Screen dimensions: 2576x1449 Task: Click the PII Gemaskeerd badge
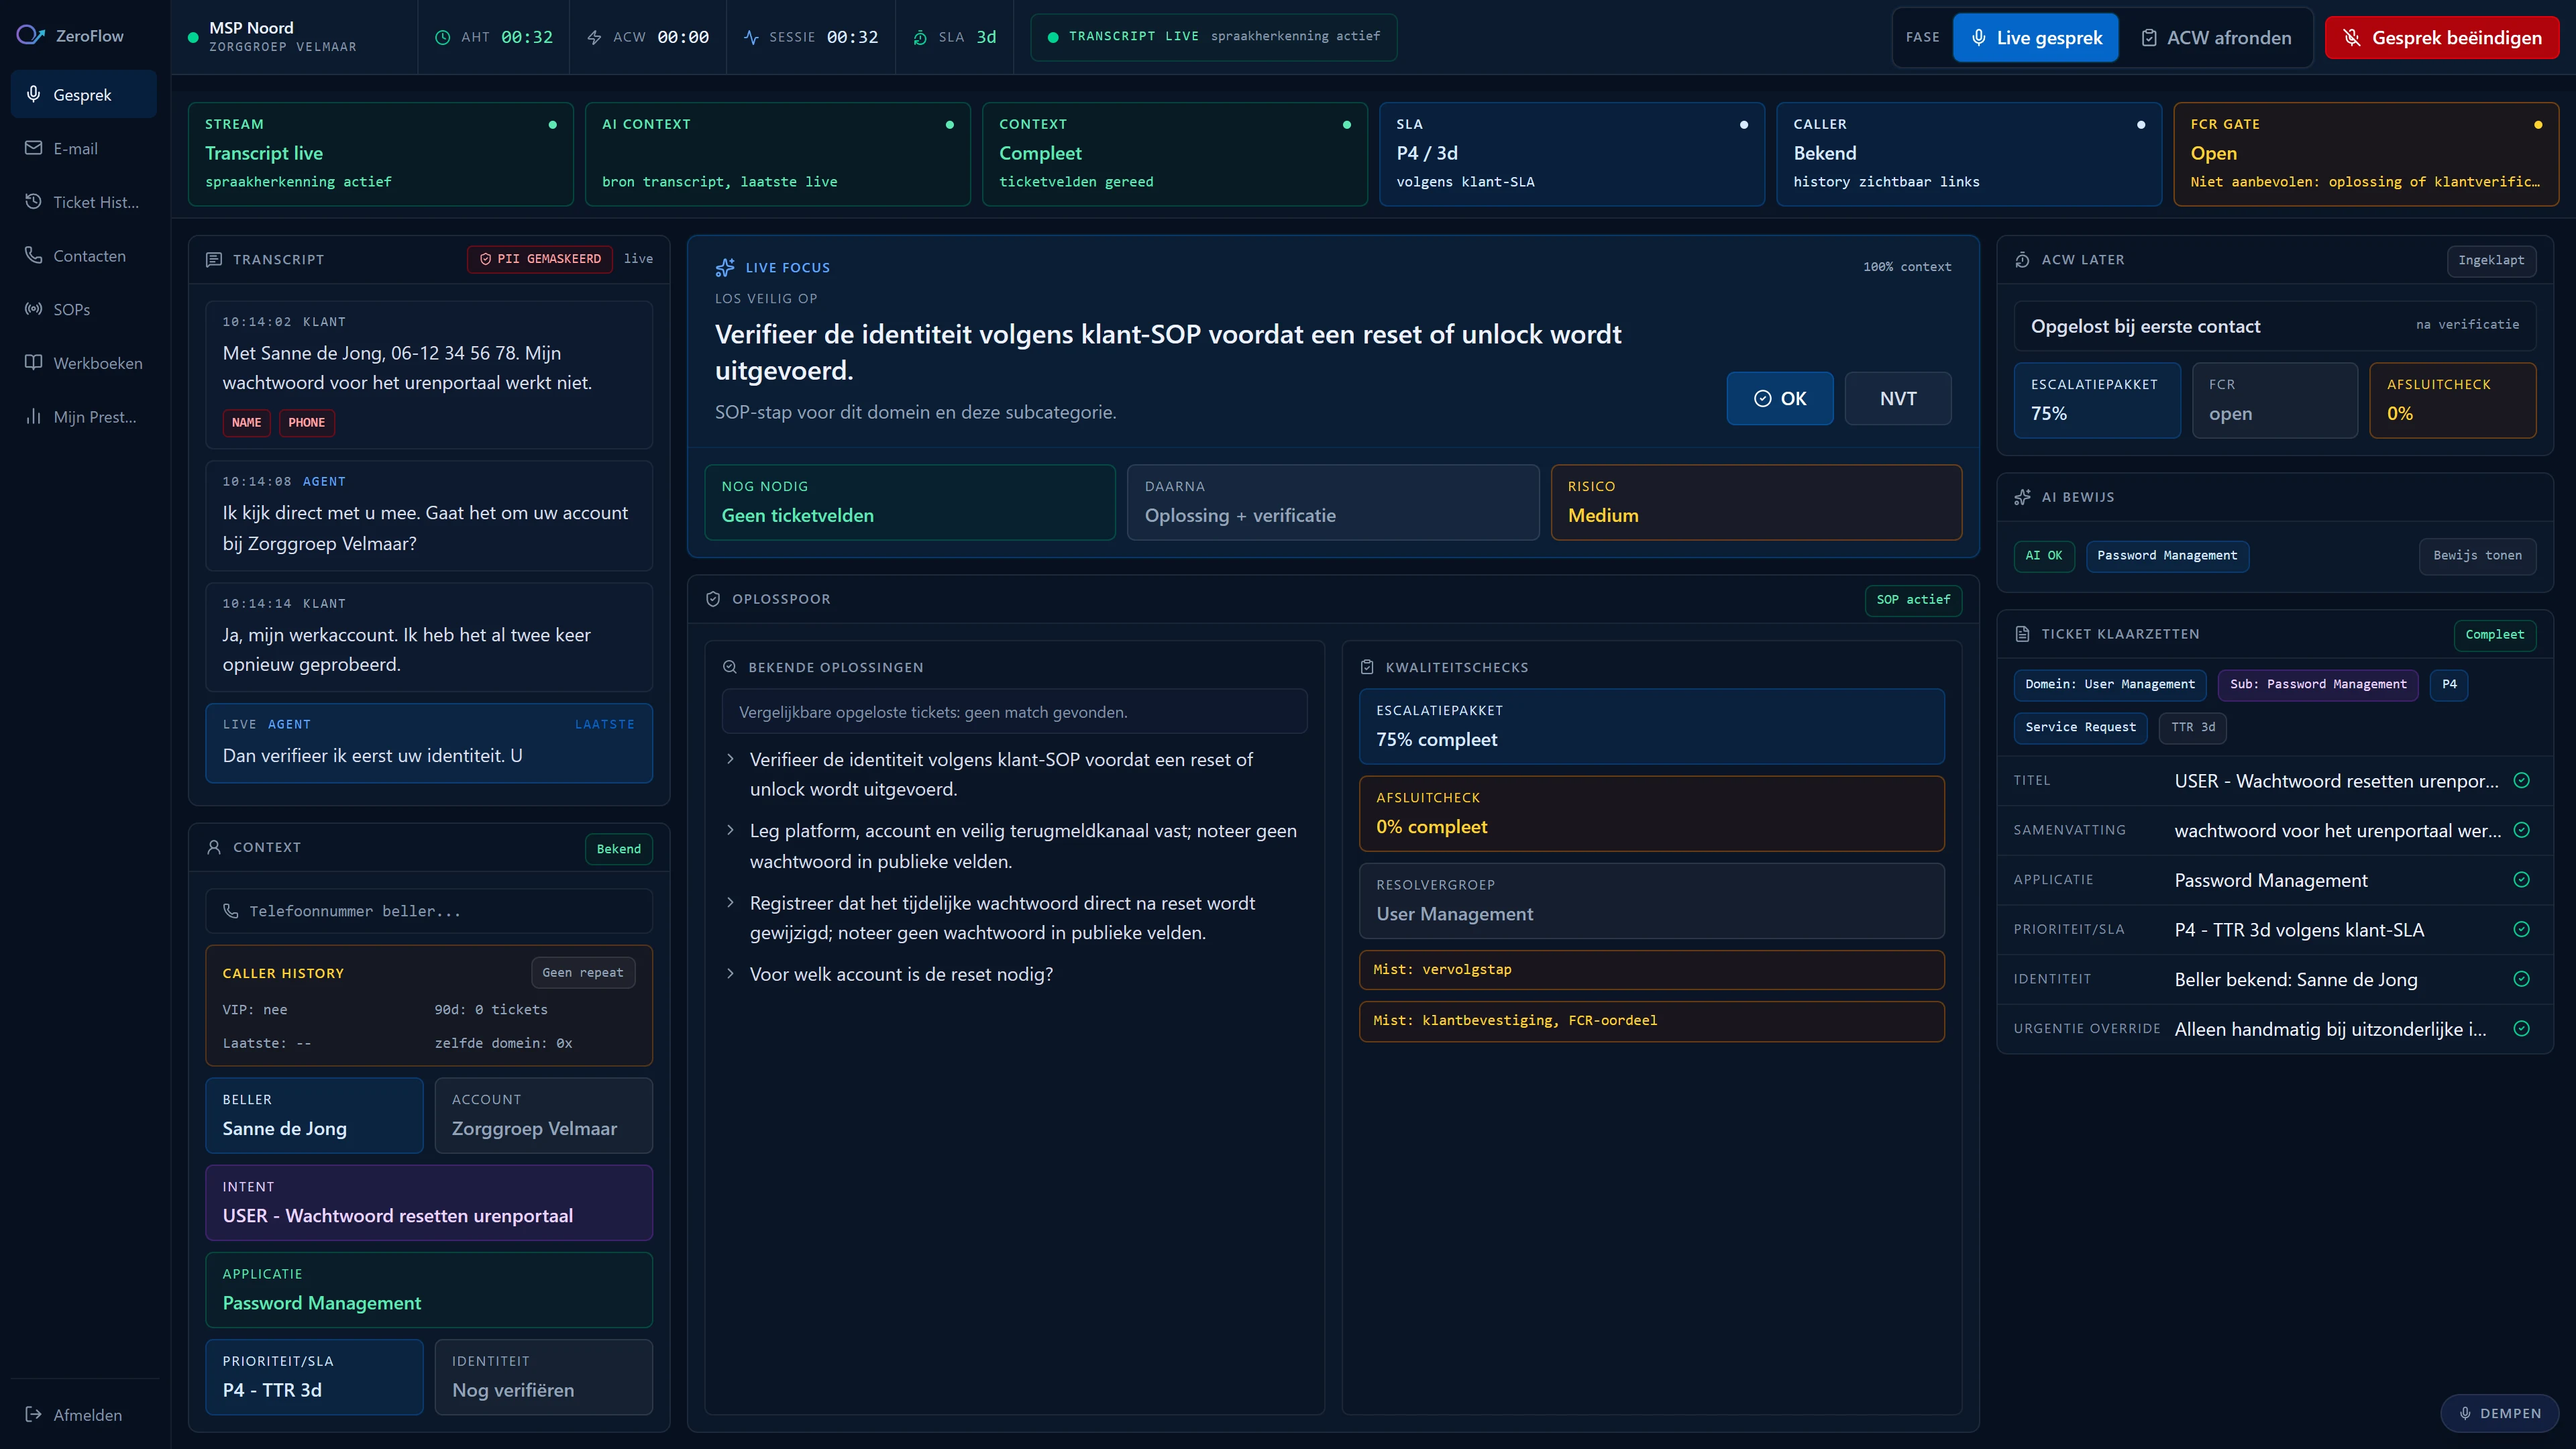click(540, 259)
